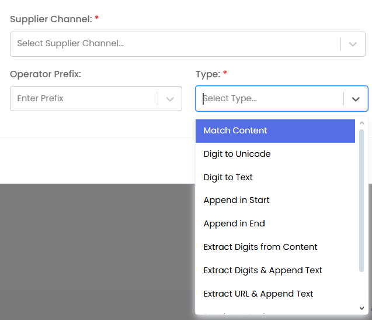Image resolution: width=372 pixels, height=320 pixels.
Task: Click the Type list scroll-up arrow
Action: coord(362,123)
